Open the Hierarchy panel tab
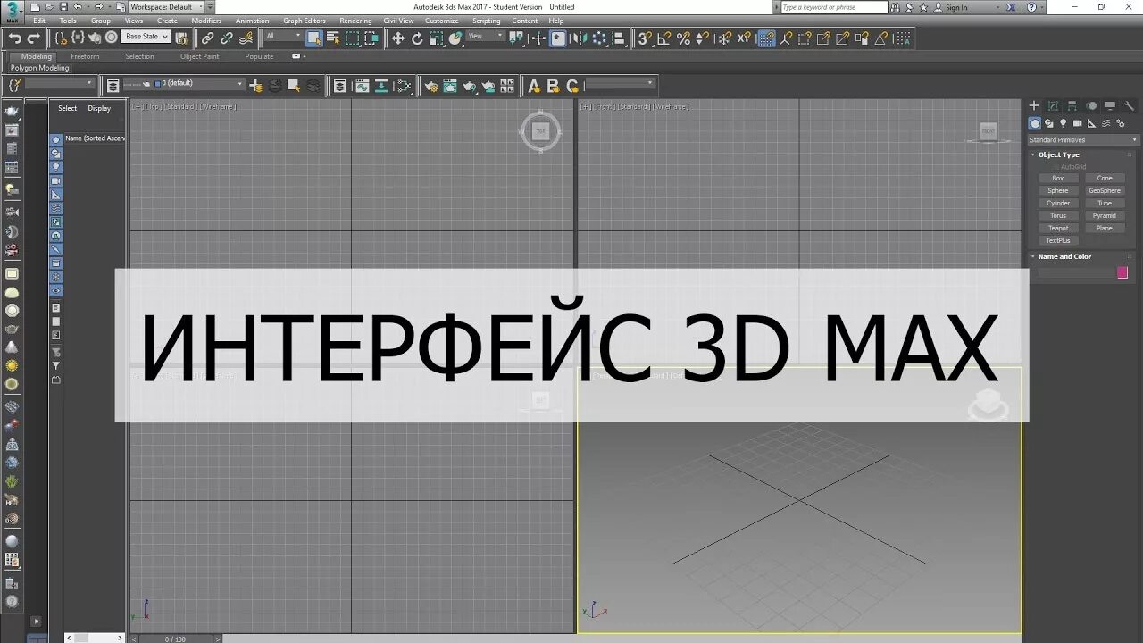1143x643 pixels. pos(1072,105)
